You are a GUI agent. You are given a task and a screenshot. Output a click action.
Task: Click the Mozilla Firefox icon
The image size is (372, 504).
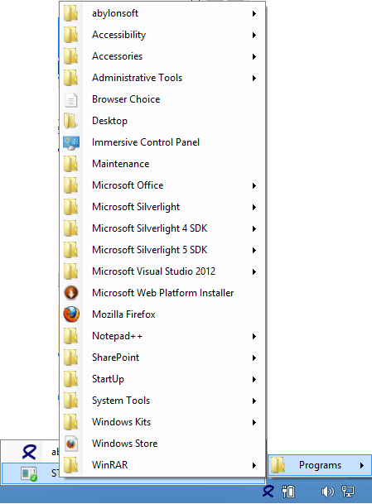[71, 314]
